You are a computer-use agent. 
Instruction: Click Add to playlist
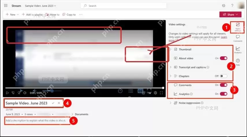click(x=32, y=14)
